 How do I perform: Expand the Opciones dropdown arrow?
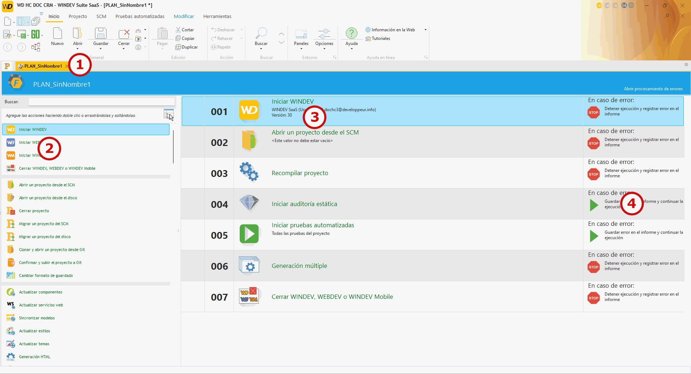point(324,49)
